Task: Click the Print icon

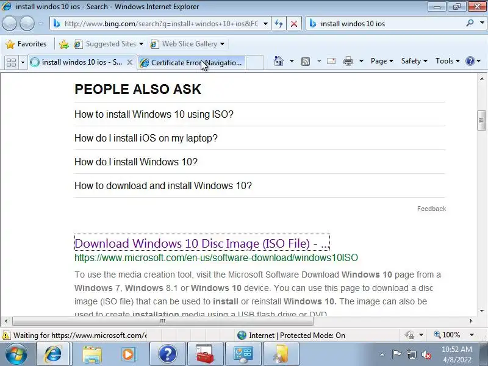Action: 348,61
